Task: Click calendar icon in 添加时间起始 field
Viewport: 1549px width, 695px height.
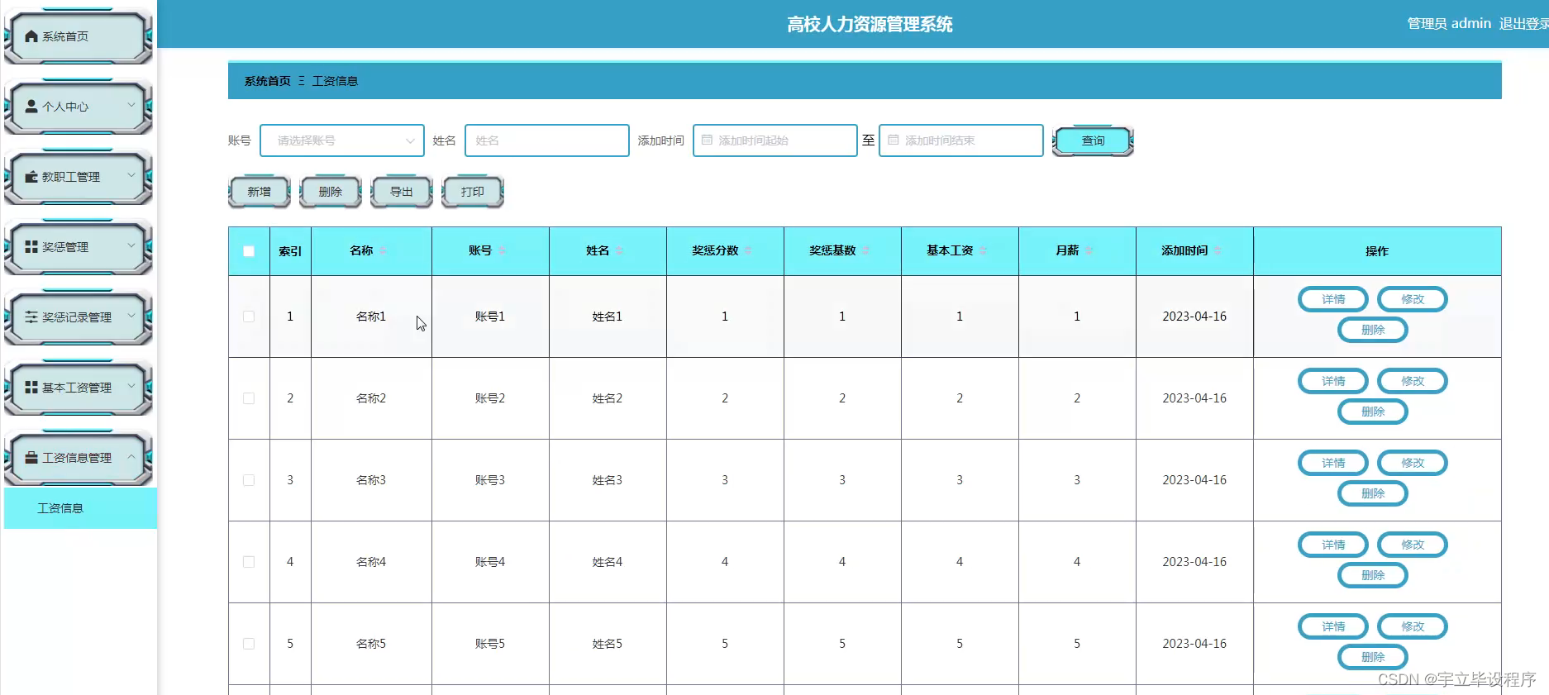Action: tap(707, 140)
